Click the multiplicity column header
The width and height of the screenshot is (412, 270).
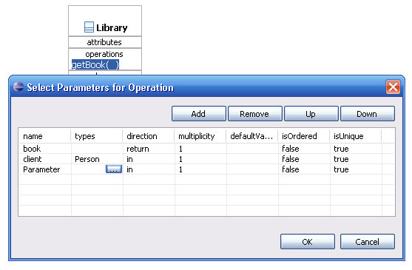pyautogui.click(x=200, y=136)
